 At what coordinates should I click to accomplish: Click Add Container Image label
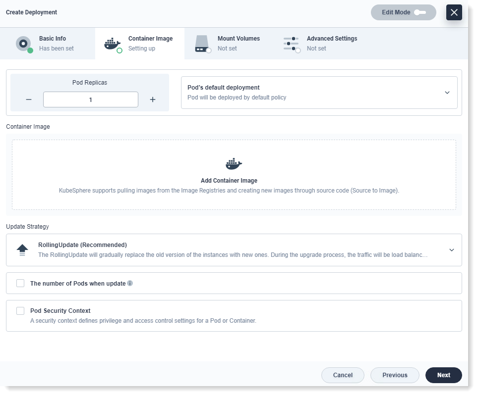point(229,181)
